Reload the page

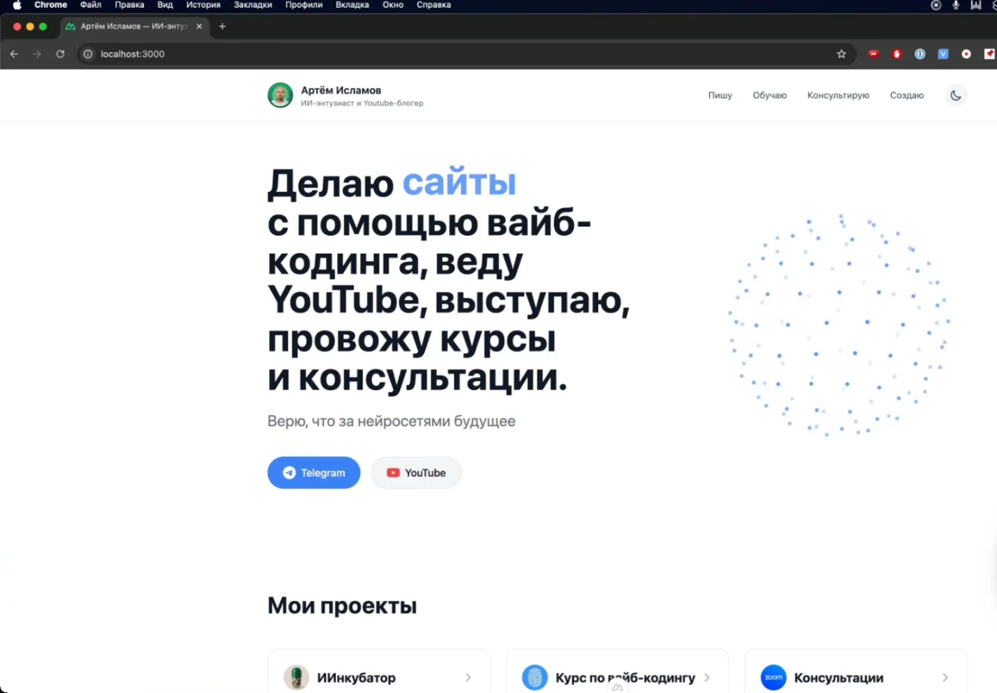(x=60, y=54)
